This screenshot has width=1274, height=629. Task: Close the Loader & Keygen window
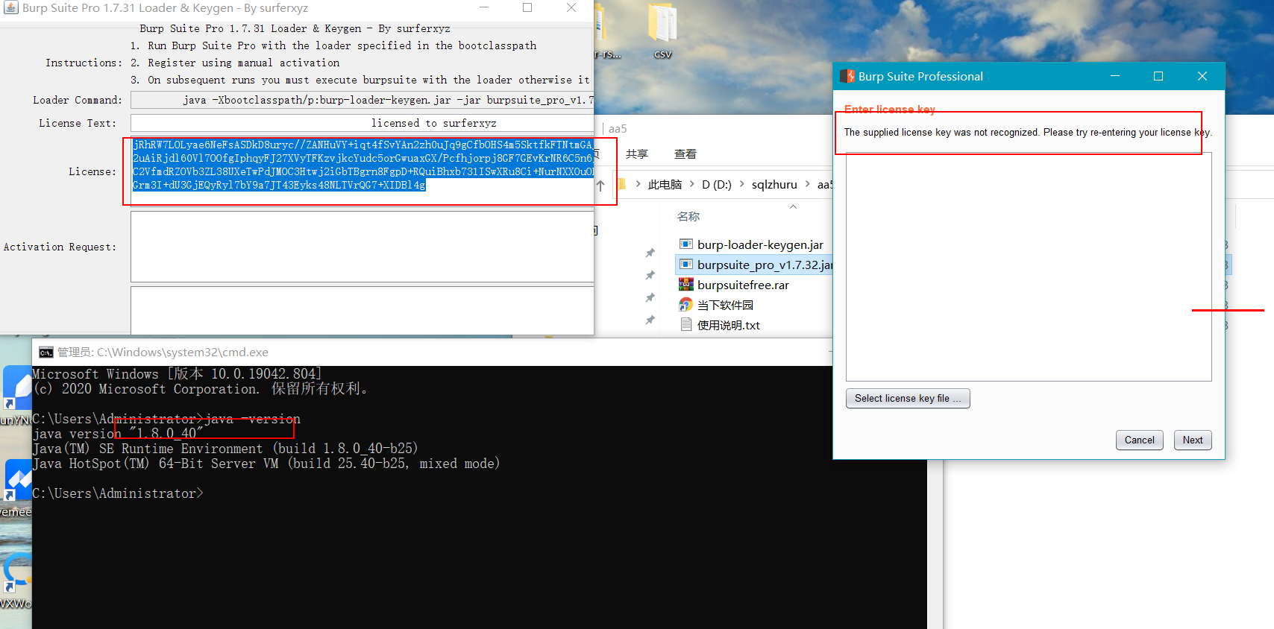tap(571, 7)
